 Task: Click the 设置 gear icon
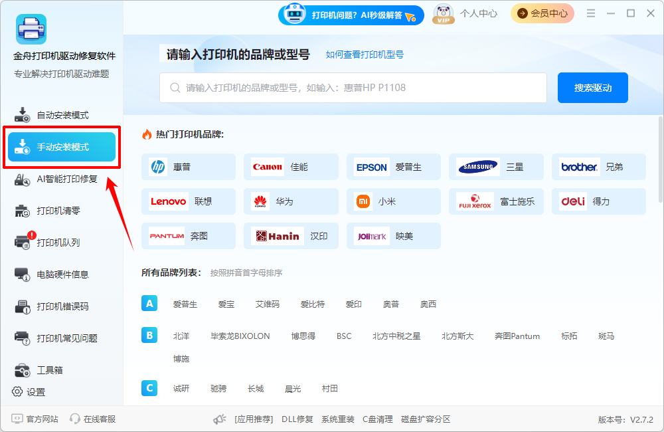tap(17, 391)
